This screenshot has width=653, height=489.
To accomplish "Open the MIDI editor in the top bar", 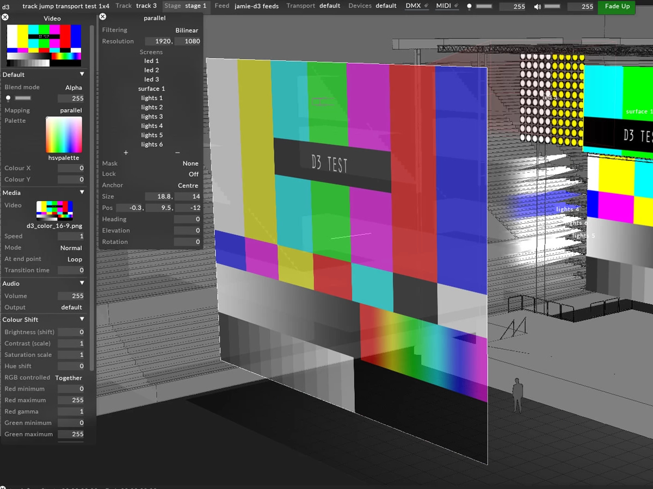I will click(x=447, y=6).
